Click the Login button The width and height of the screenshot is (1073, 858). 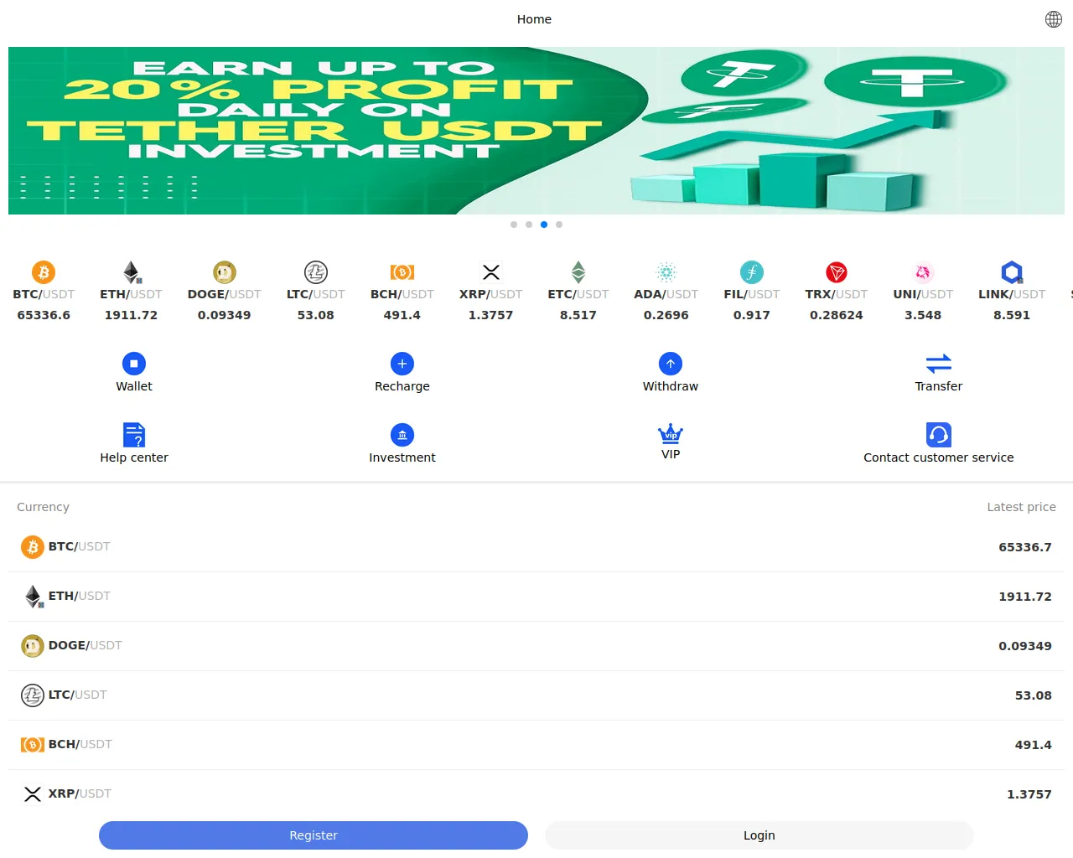pyautogui.click(x=759, y=835)
